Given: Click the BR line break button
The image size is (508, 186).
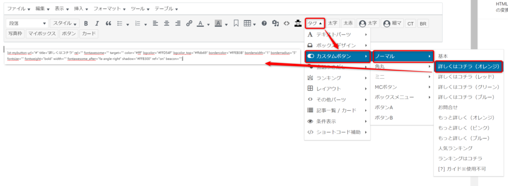Looking at the screenshot, I should point(423,24).
